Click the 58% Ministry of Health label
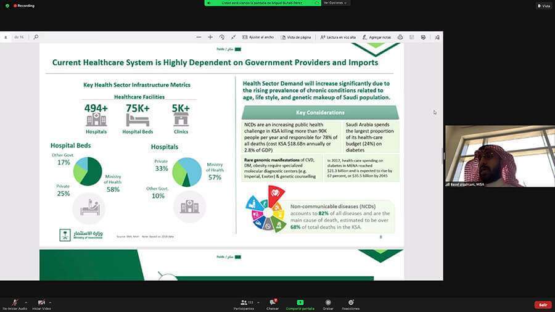Screen dimensions: 555x312 point(113,184)
